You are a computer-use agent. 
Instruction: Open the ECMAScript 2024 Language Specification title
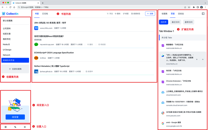54,53
